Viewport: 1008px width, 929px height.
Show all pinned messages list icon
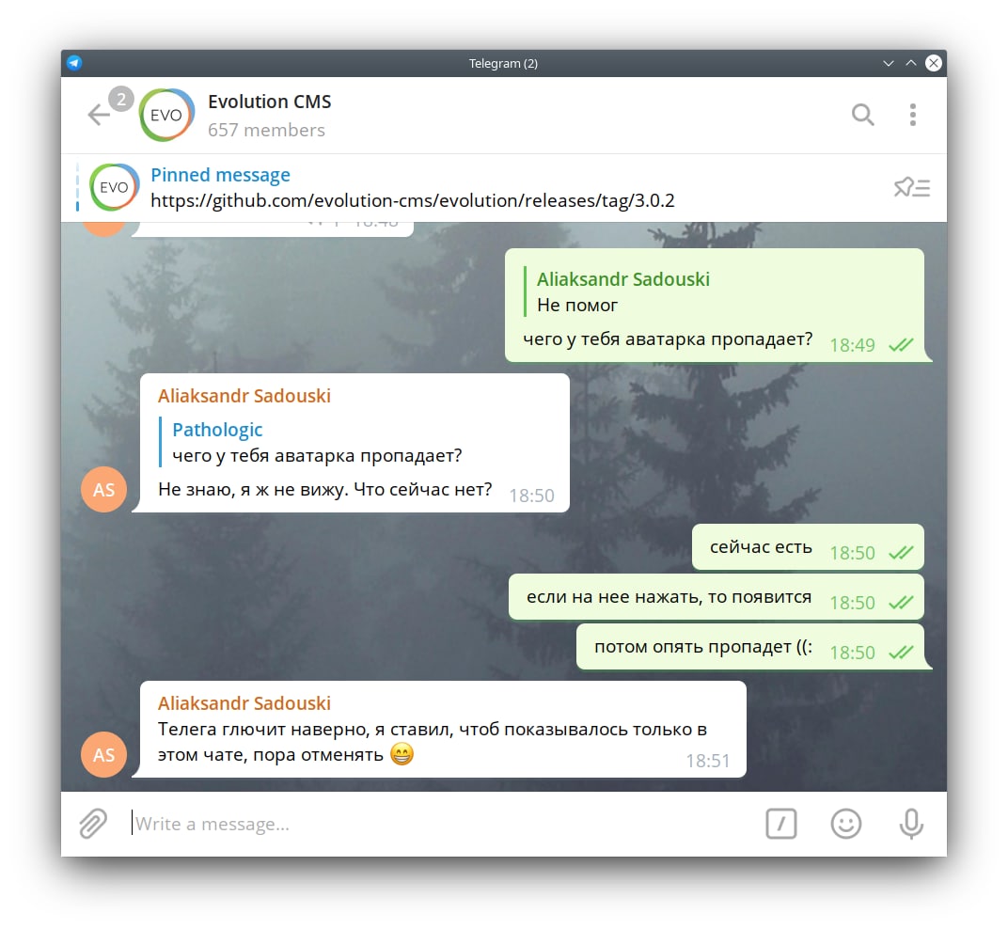coord(911,188)
